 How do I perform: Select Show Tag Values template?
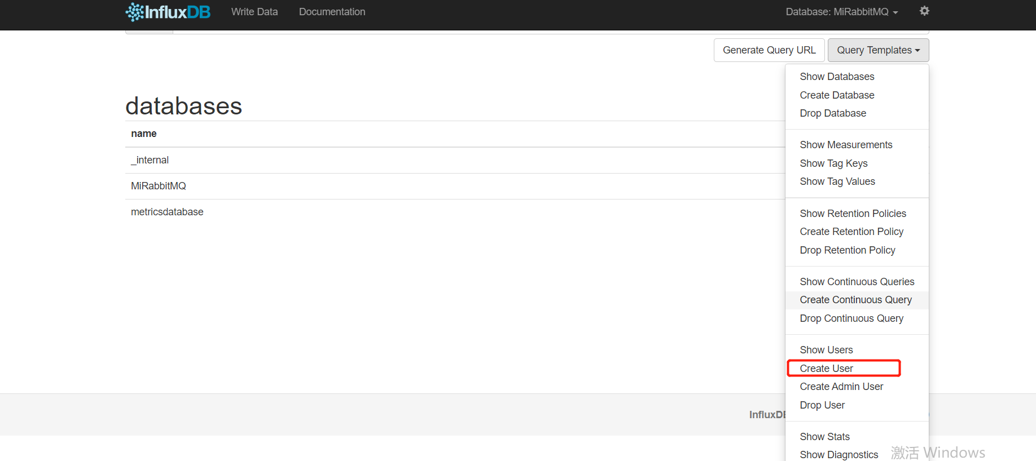point(857,181)
